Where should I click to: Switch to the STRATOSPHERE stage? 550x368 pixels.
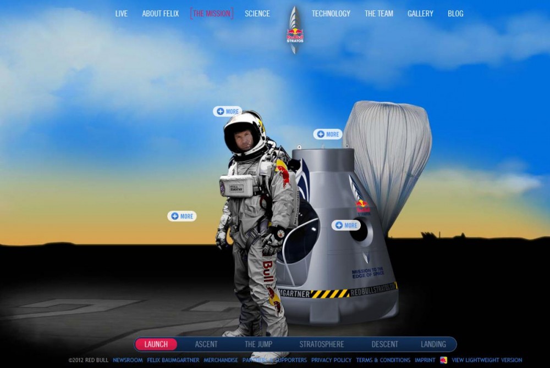point(322,344)
